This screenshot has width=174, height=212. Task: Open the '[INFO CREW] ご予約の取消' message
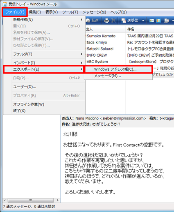click(x=150, y=55)
